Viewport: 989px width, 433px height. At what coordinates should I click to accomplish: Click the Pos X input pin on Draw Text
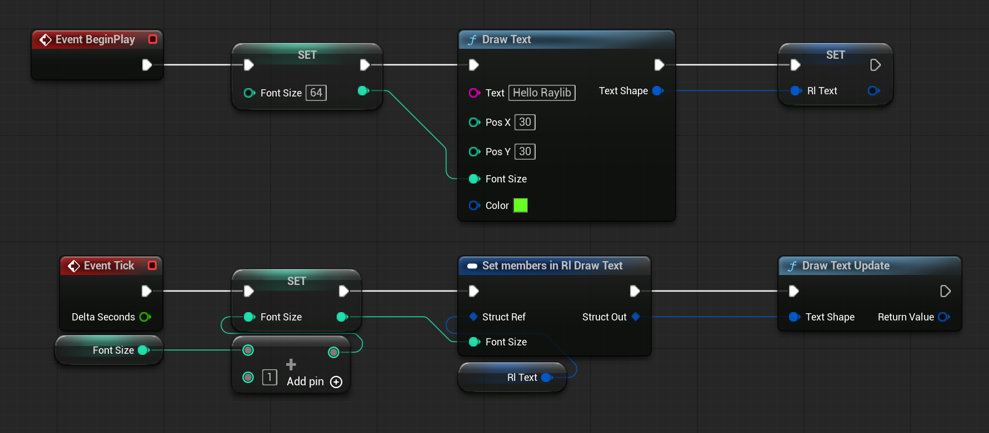coord(474,122)
